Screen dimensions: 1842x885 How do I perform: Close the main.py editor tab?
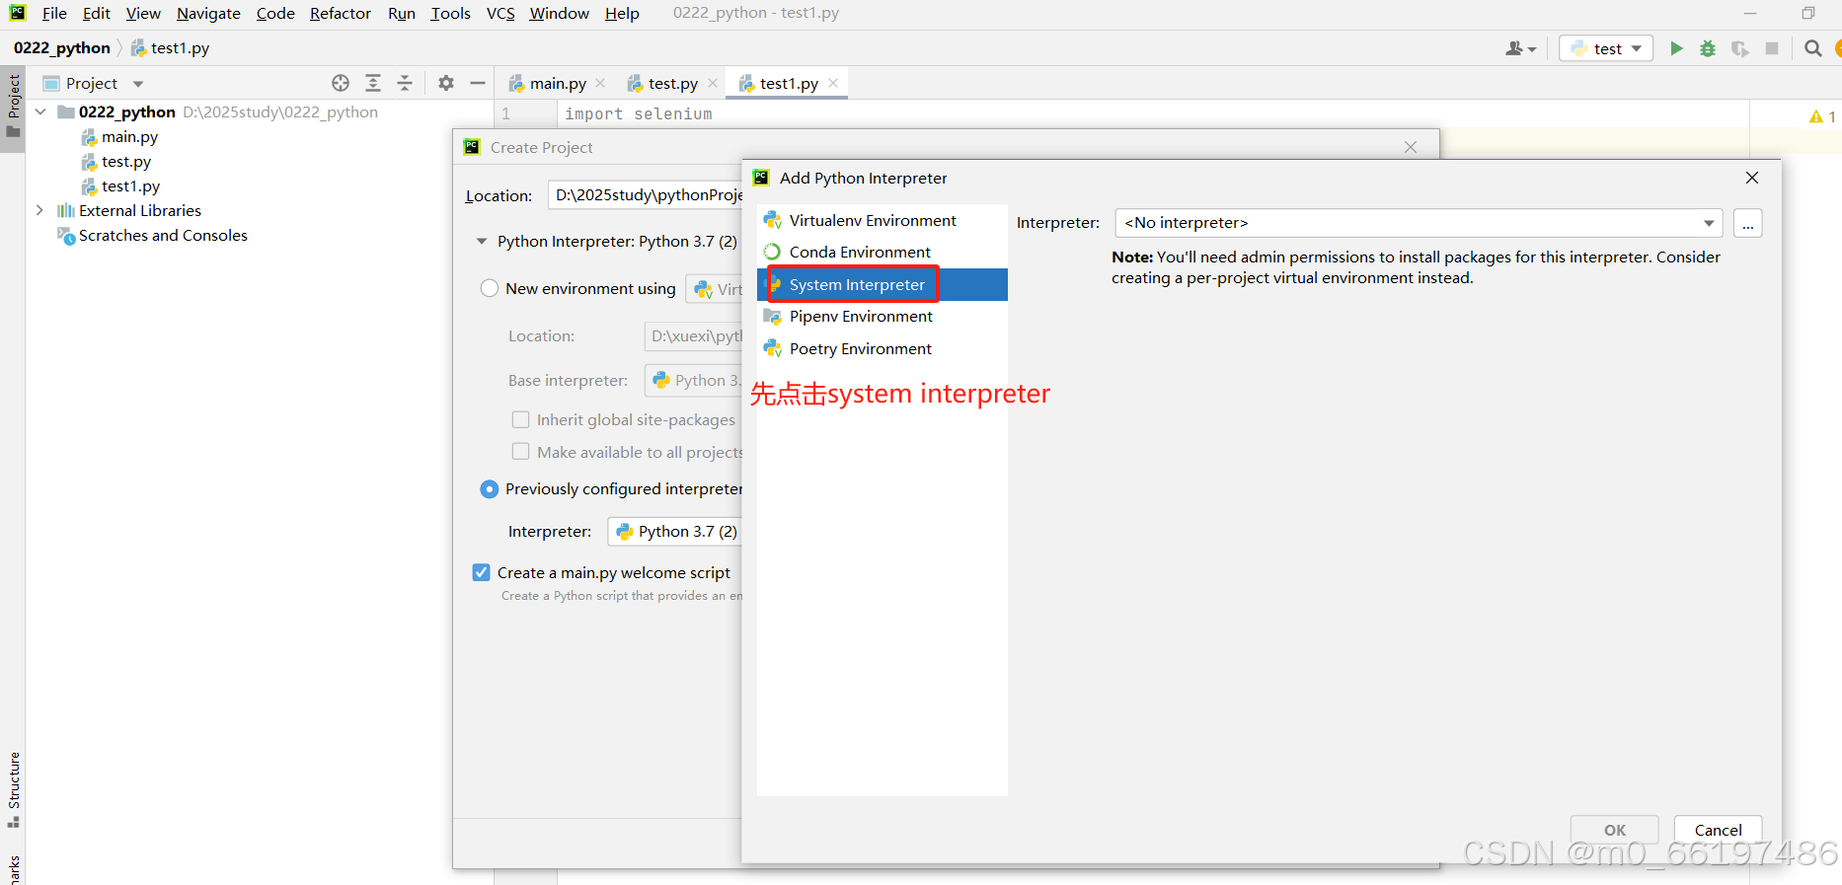click(x=600, y=83)
